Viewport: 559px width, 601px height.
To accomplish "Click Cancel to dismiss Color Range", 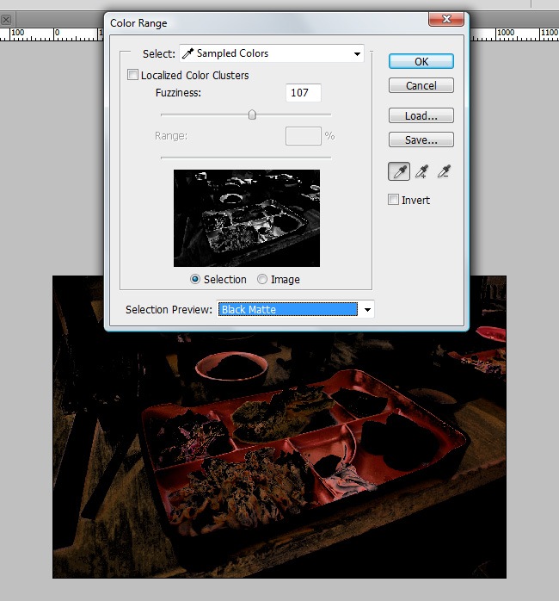I will click(421, 86).
